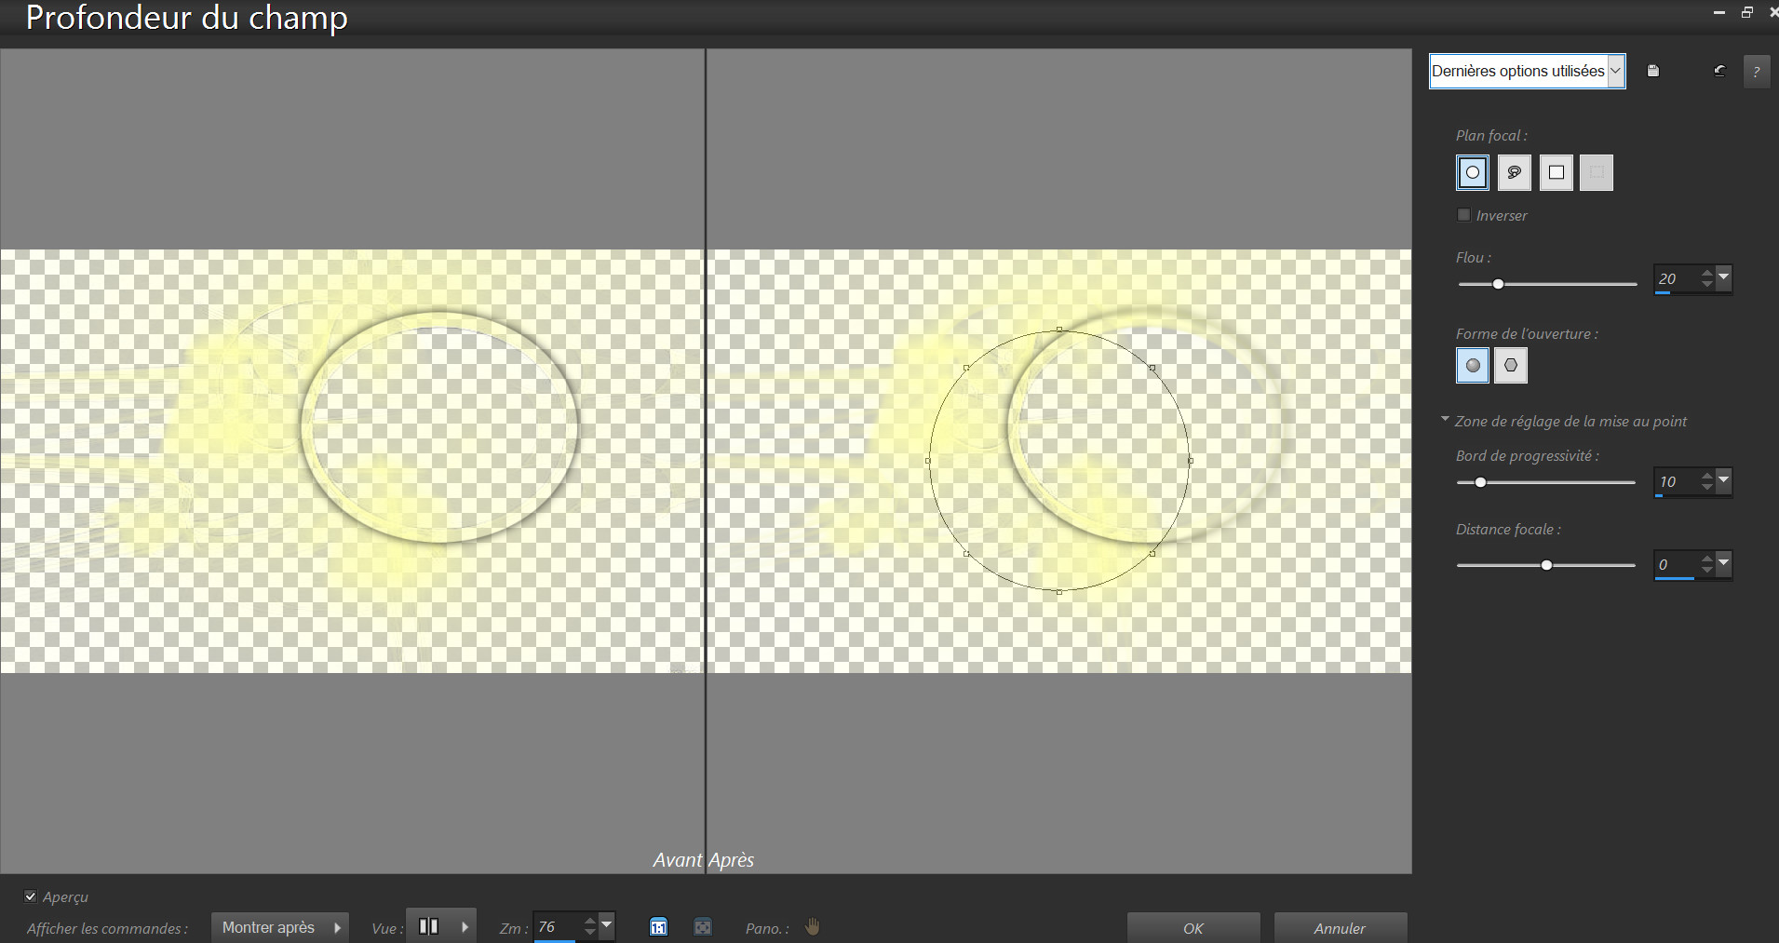The height and width of the screenshot is (943, 1779).
Task: Select the circular focal plane tool
Action: (1472, 172)
